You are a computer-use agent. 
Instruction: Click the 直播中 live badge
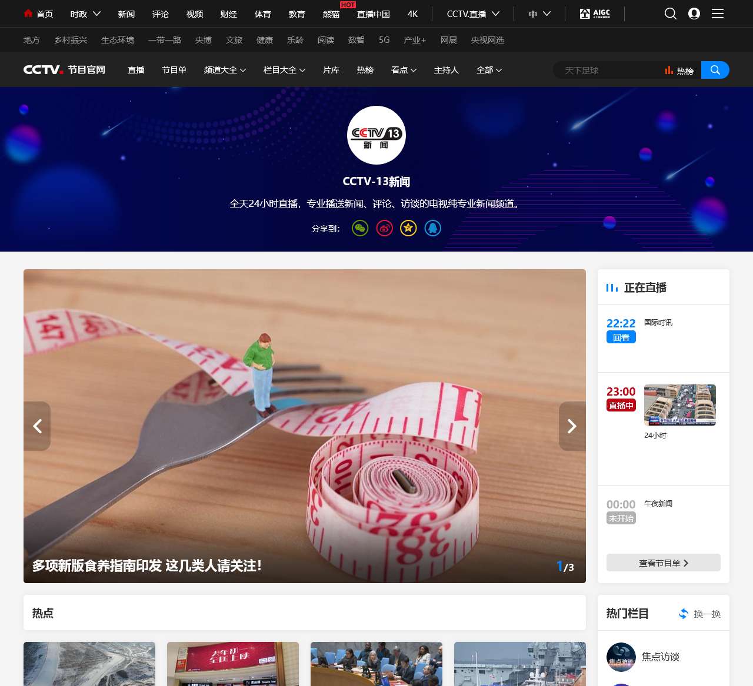pyautogui.click(x=621, y=405)
